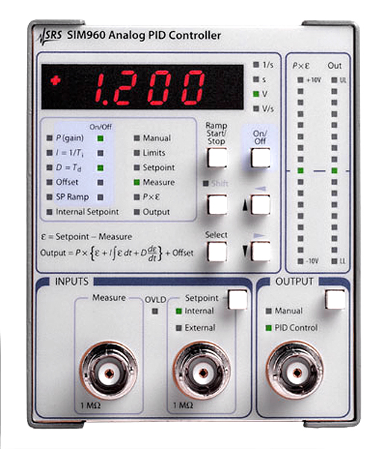
Task: Push the On/Off button beside Ramp Start/Stop
Action: (261, 157)
